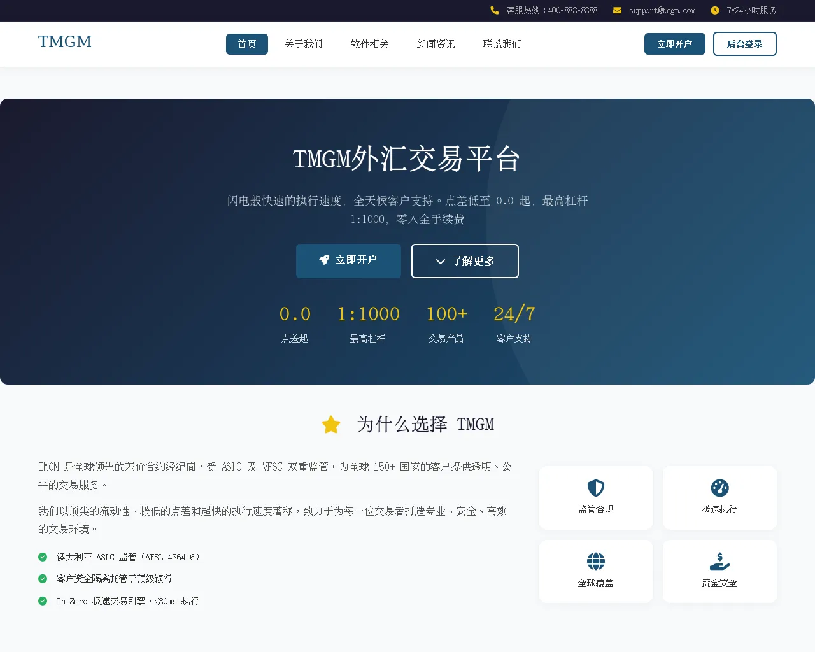This screenshot has width=815, height=652.
Task: Click the globe icon in 全球覆盖 card
Action: click(x=596, y=562)
